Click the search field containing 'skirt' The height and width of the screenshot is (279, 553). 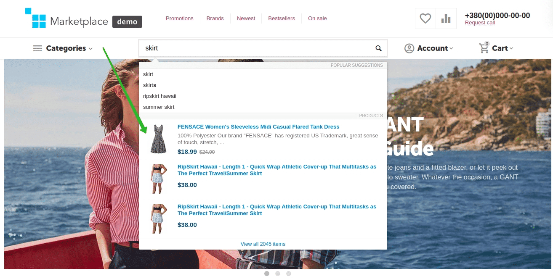[257, 48]
